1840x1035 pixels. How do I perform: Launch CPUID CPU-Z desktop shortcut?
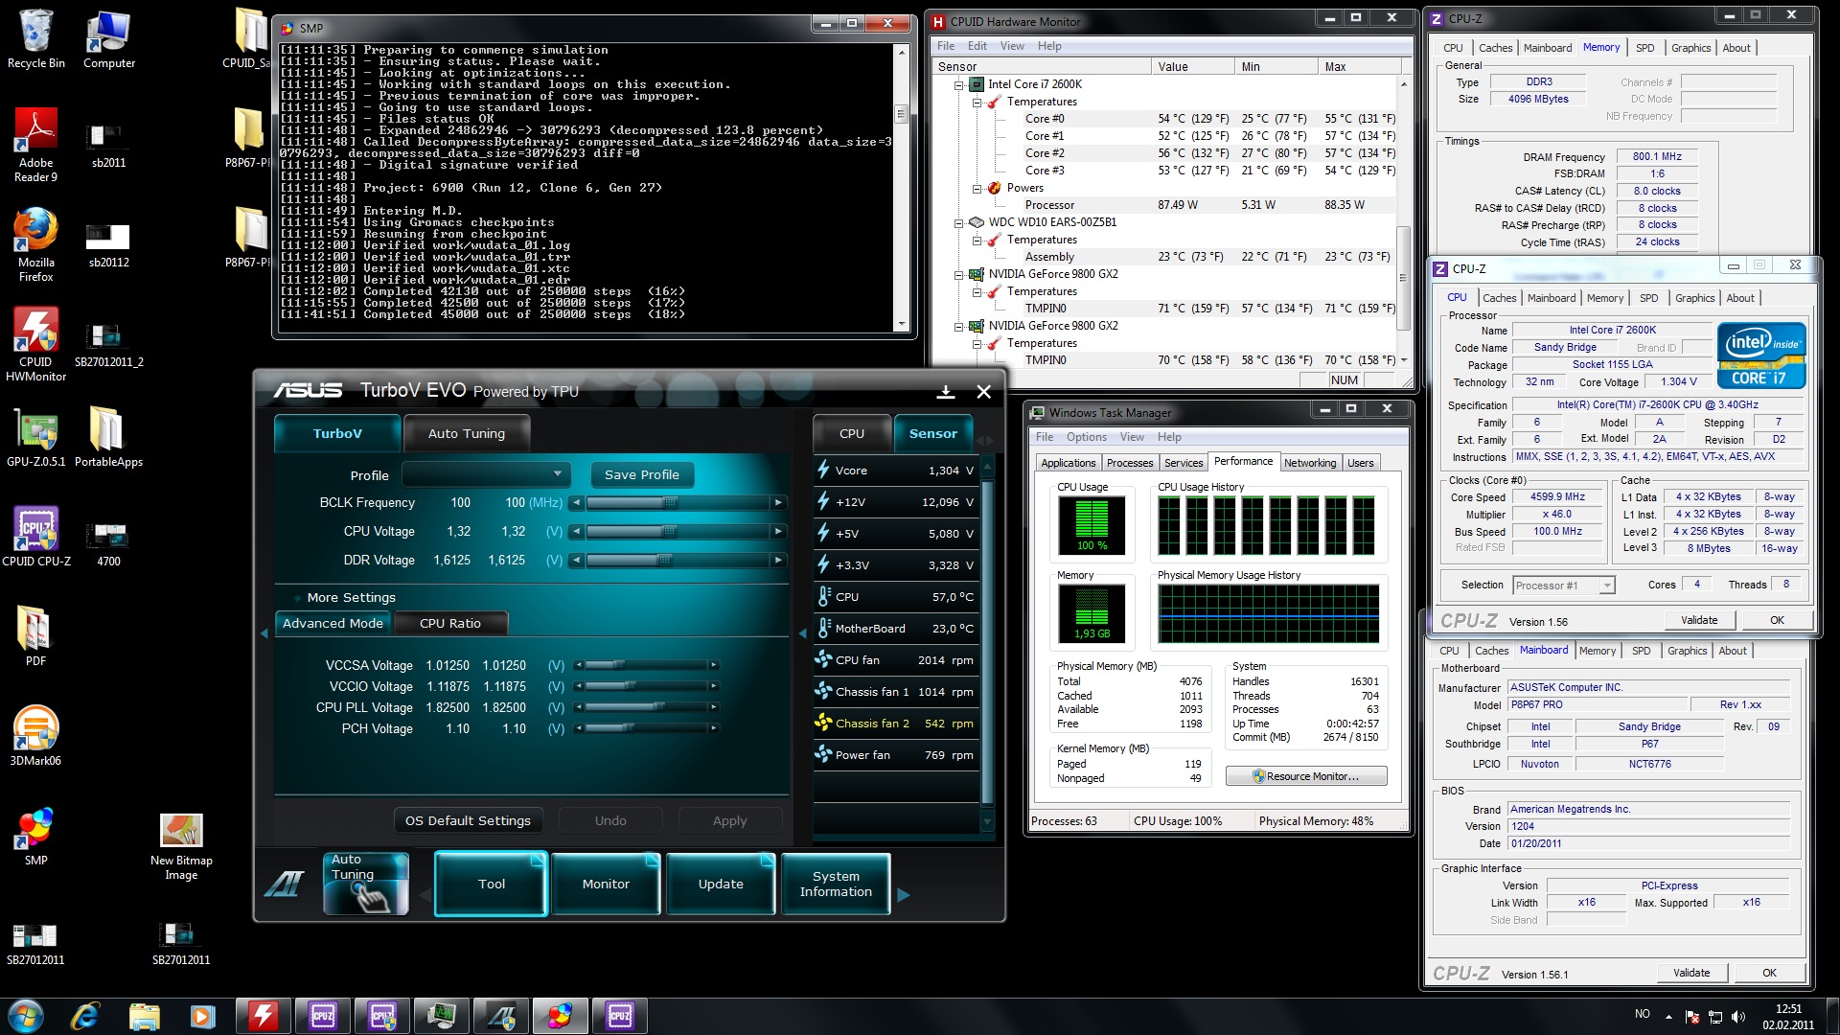36,537
